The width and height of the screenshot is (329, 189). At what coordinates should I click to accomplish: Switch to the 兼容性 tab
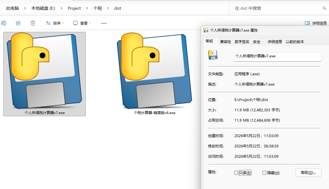click(226, 42)
